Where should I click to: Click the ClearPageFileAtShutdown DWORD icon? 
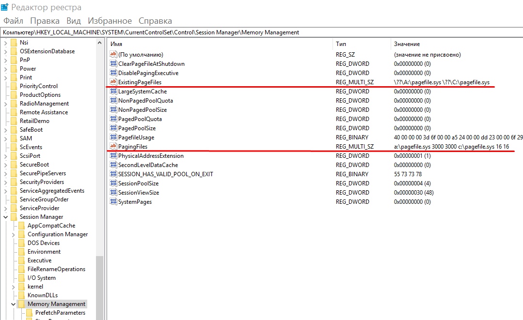click(x=113, y=64)
